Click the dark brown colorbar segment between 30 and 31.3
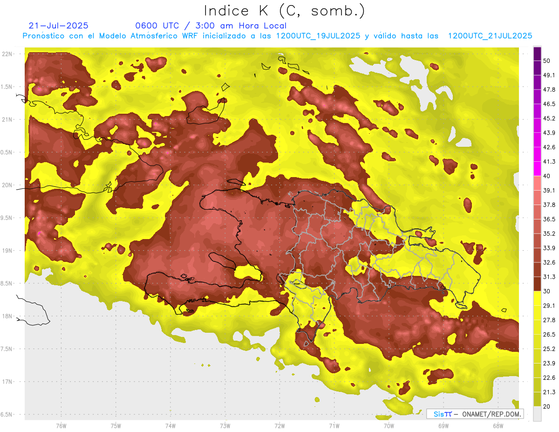This screenshot has width=559, height=432. [537, 284]
